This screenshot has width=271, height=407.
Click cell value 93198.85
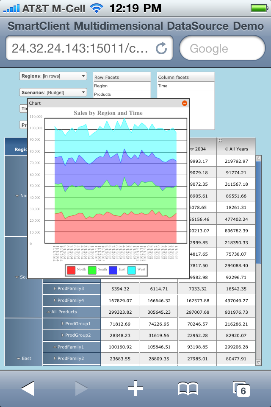point(197,347)
